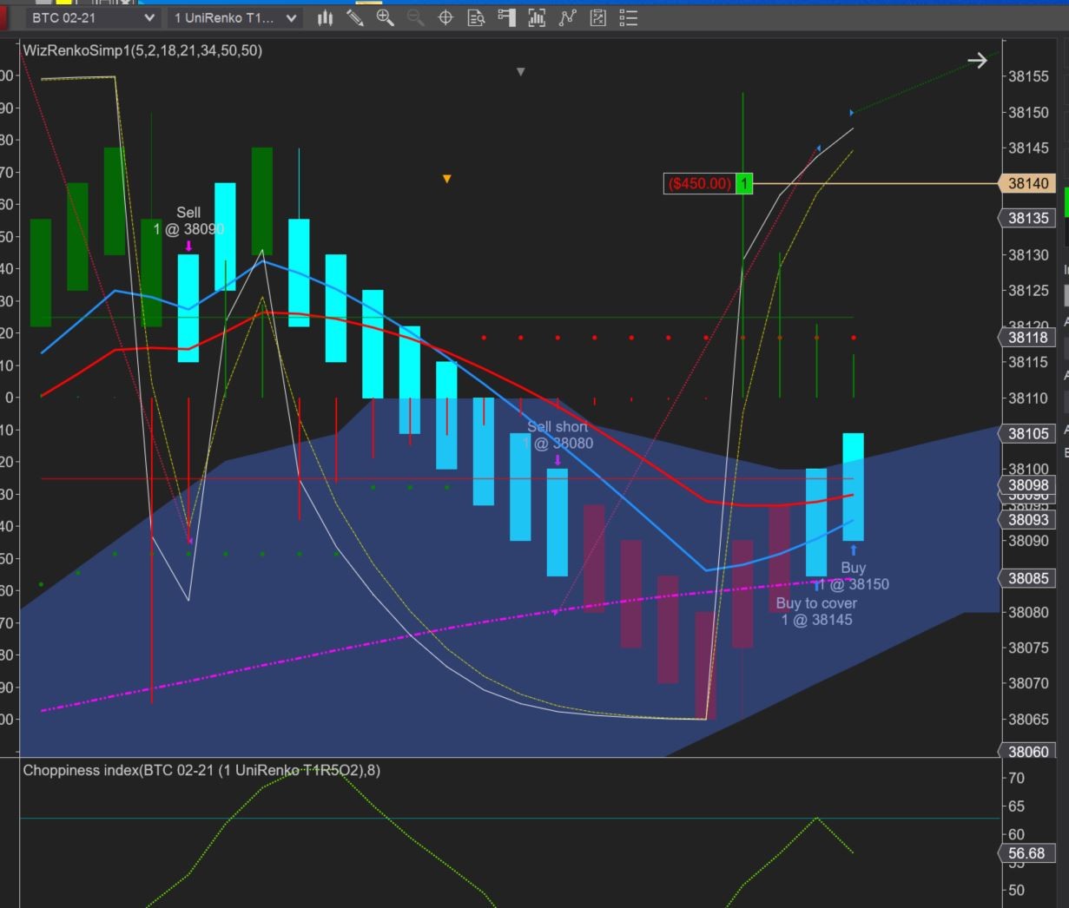
Task: Click the 38085 price marker on axis
Action: (1029, 578)
